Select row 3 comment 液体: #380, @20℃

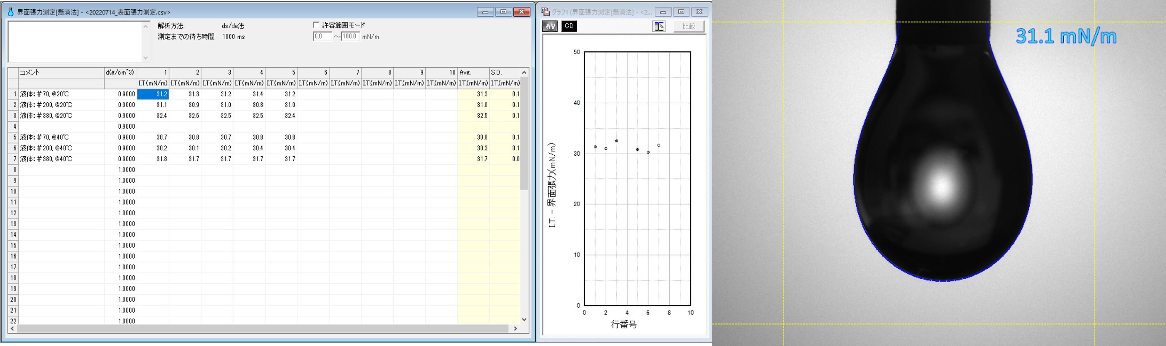click(x=61, y=116)
